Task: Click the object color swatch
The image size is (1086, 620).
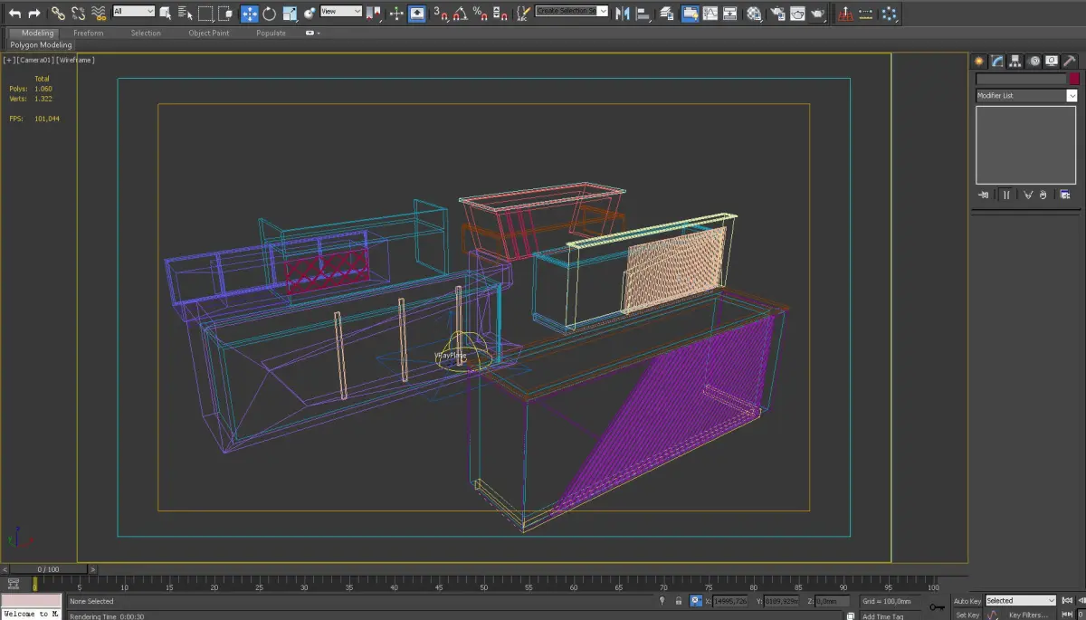Action: [1074, 80]
